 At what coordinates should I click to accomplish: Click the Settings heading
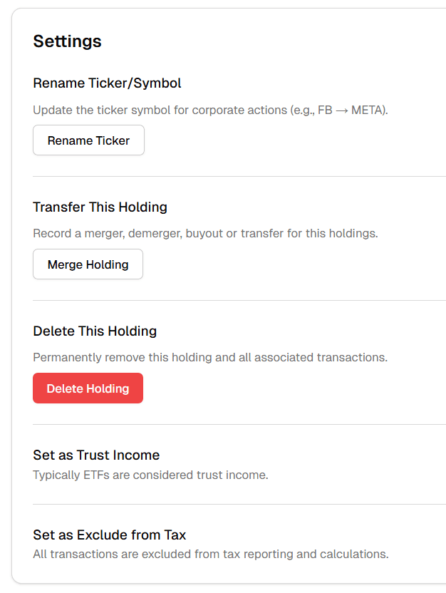(67, 42)
